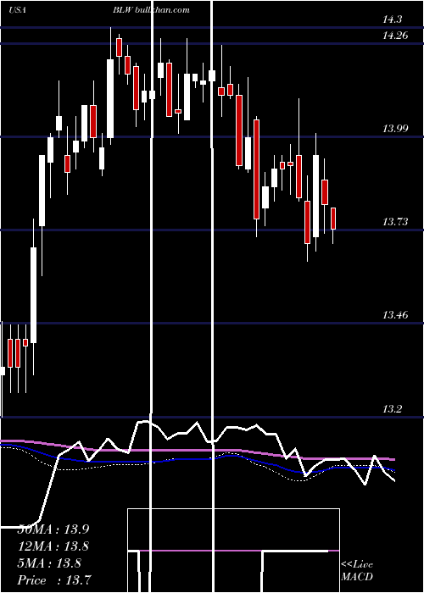Click the <<Live MACD label
This screenshot has width=424, height=593.
click(357, 571)
